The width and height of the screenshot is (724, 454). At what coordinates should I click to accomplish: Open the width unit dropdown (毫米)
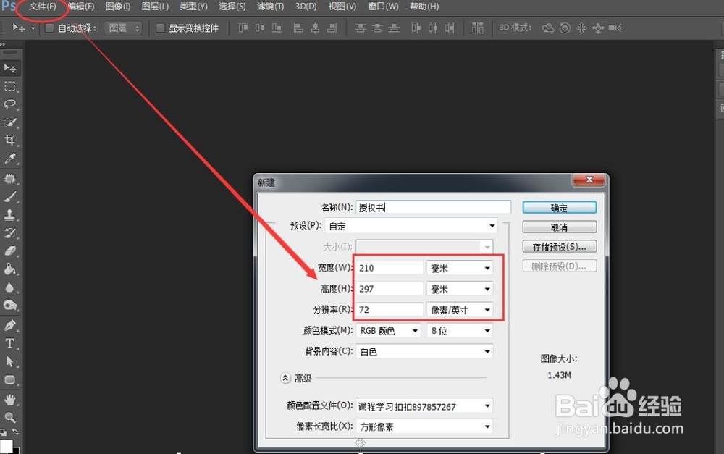click(460, 269)
